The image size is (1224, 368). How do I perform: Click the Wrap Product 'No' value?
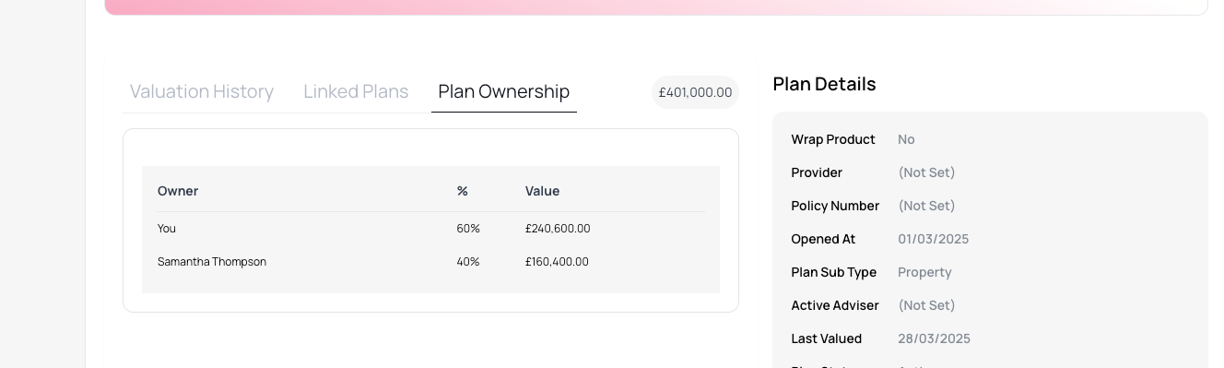coord(906,139)
